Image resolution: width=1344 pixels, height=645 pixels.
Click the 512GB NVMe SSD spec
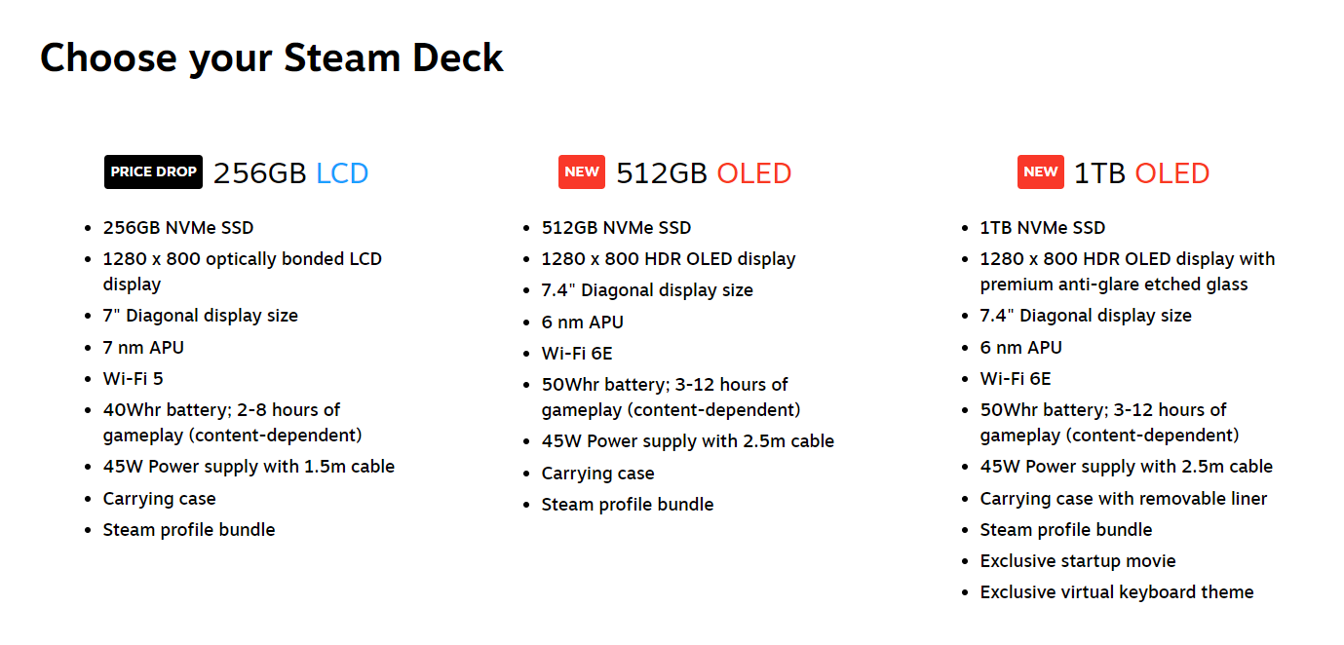click(x=616, y=228)
